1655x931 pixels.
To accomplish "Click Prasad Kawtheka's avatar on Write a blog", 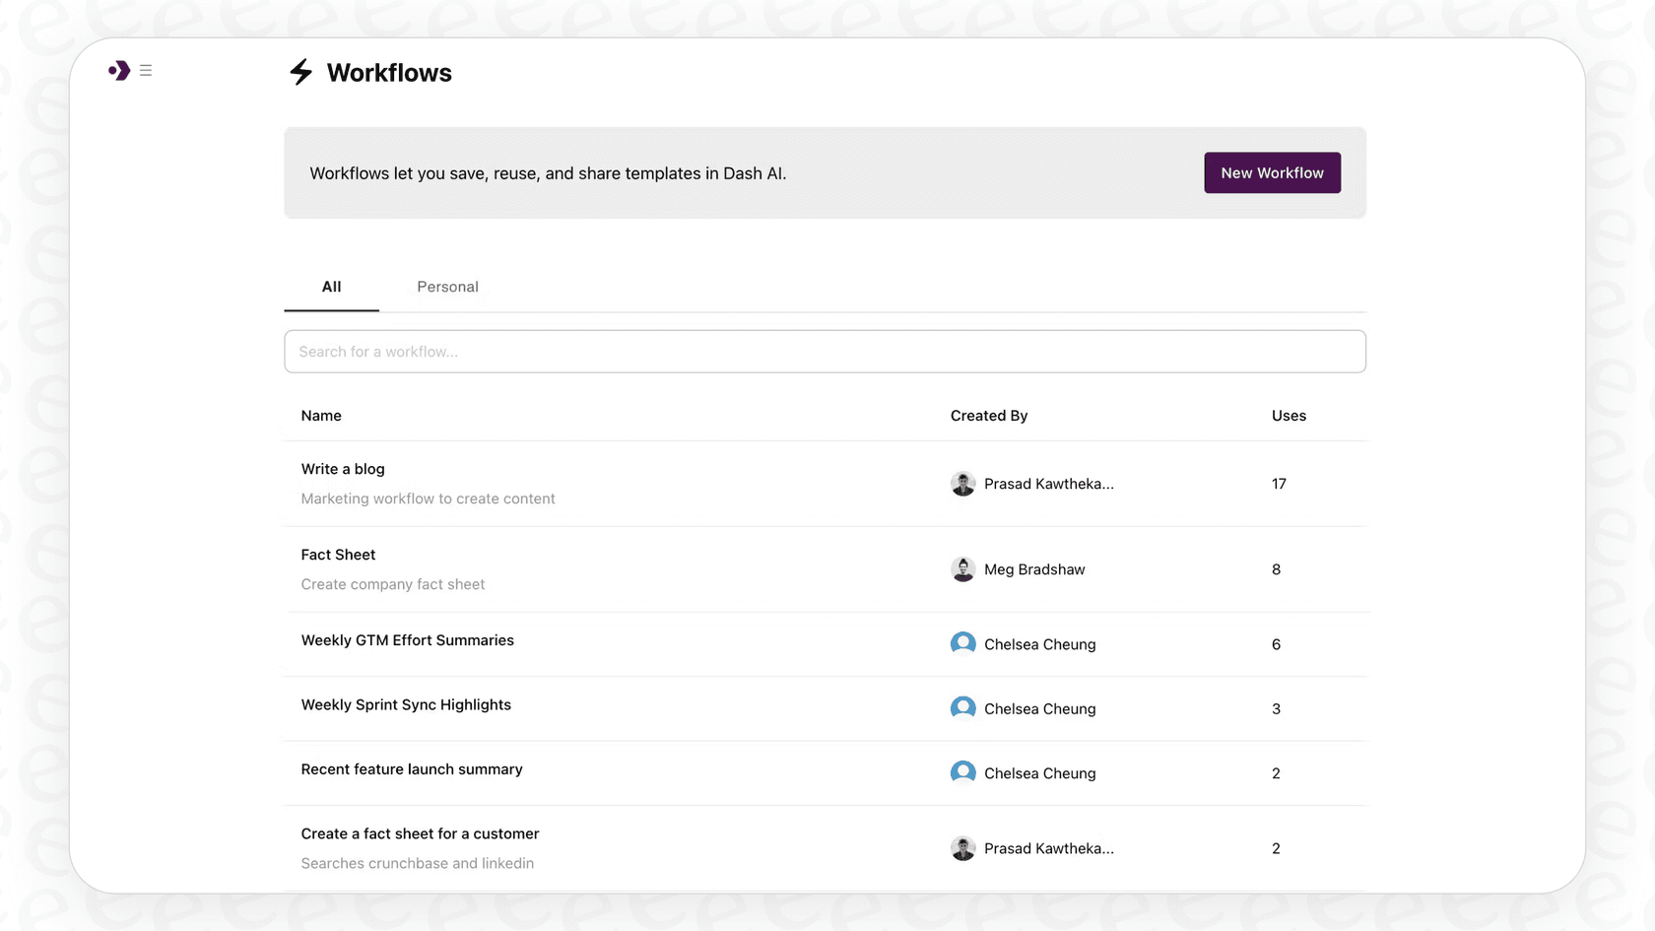I will click(962, 484).
